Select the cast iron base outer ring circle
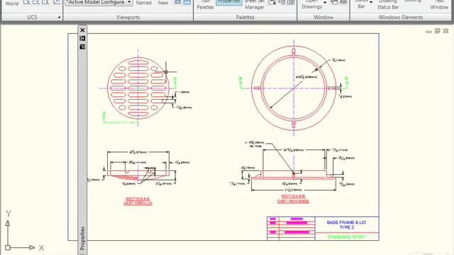This screenshot has height=255, width=454. [294, 89]
